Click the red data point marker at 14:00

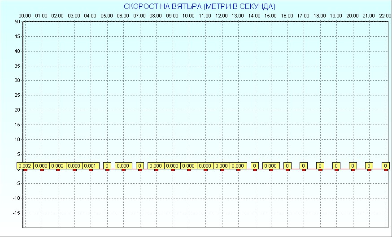[255, 170]
